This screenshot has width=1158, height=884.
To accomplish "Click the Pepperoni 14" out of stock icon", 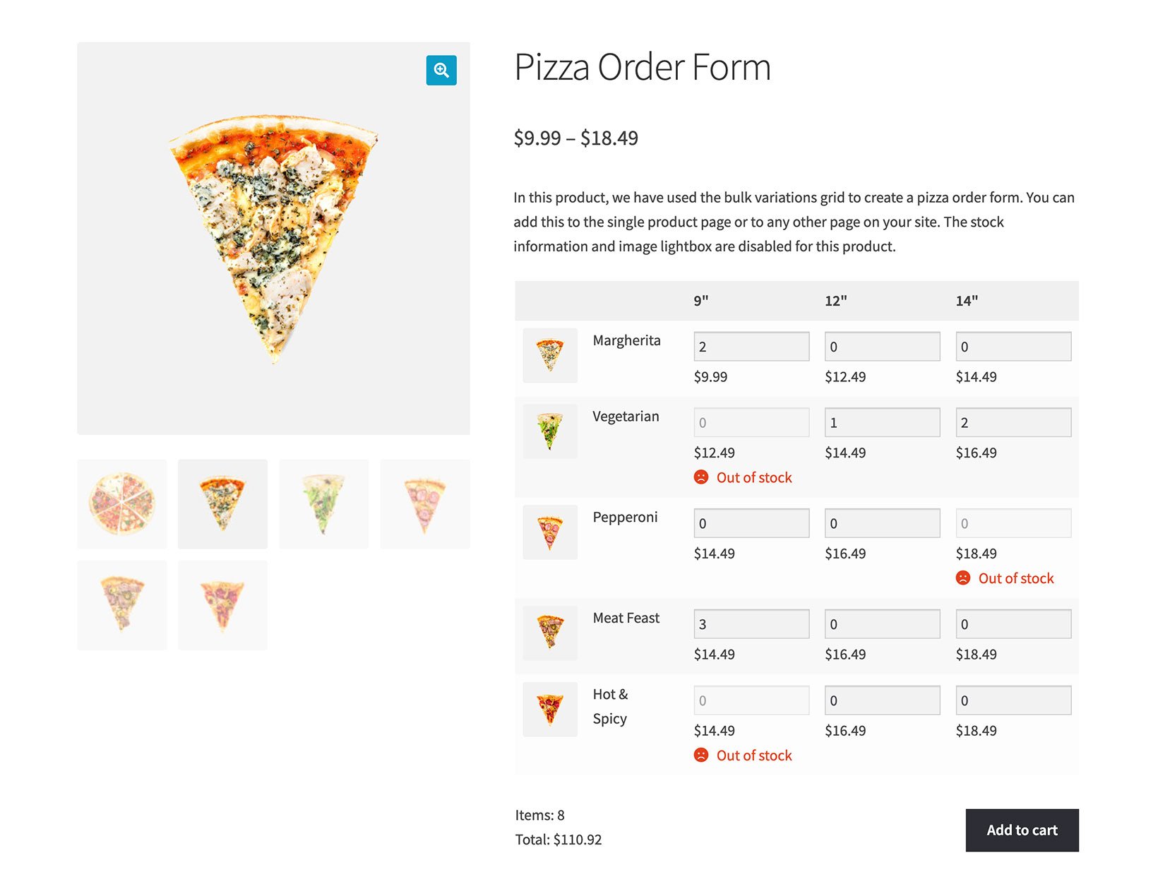I will 963,578.
